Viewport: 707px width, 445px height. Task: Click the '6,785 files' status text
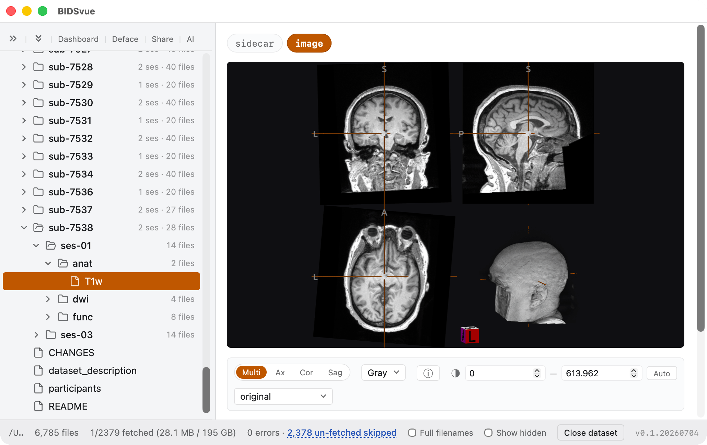click(57, 433)
